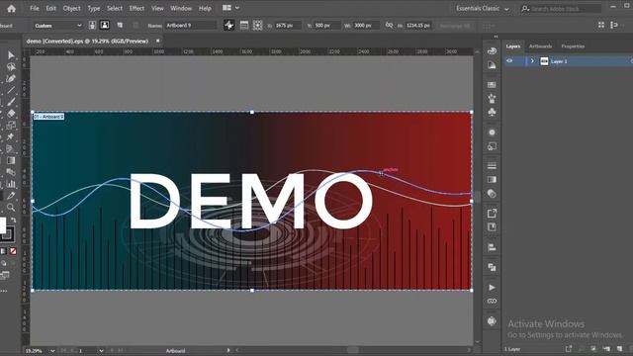
Task: Select the Paintbrush tool
Action: pos(11,102)
